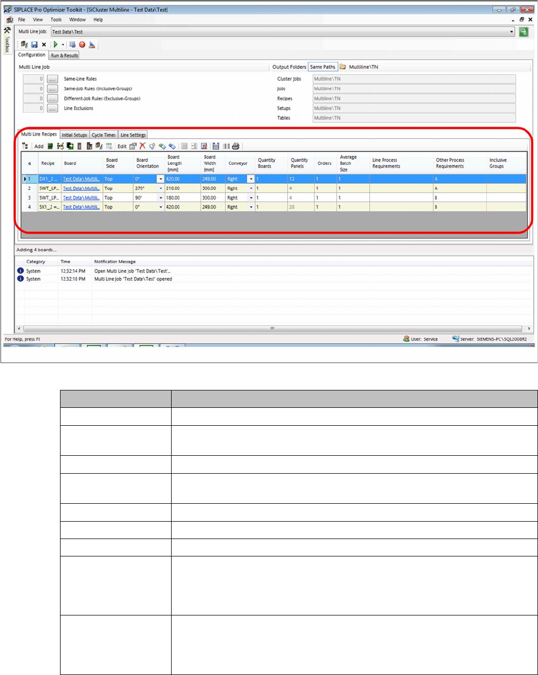The height and width of the screenshot is (675, 538).
Task: Switch to the Line Settings tab
Action: (x=133, y=135)
